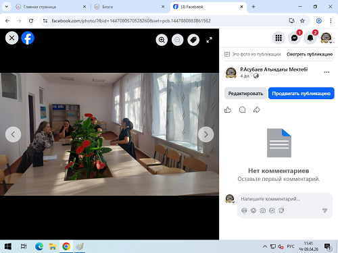Open the post options three-dot menu
This screenshot has width=338, height=253.
coord(327,72)
